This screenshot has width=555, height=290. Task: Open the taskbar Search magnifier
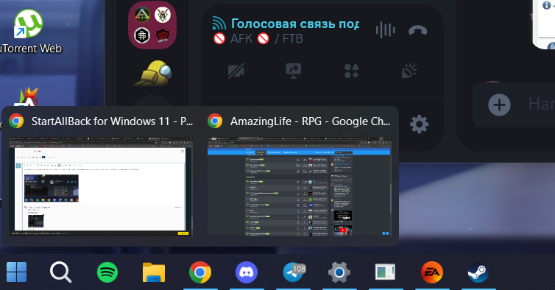pyautogui.click(x=61, y=272)
